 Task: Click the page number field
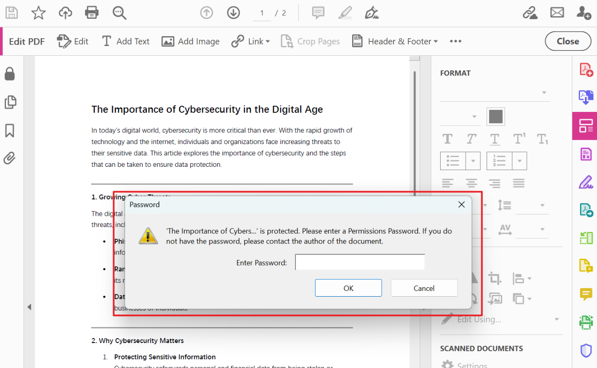point(262,13)
